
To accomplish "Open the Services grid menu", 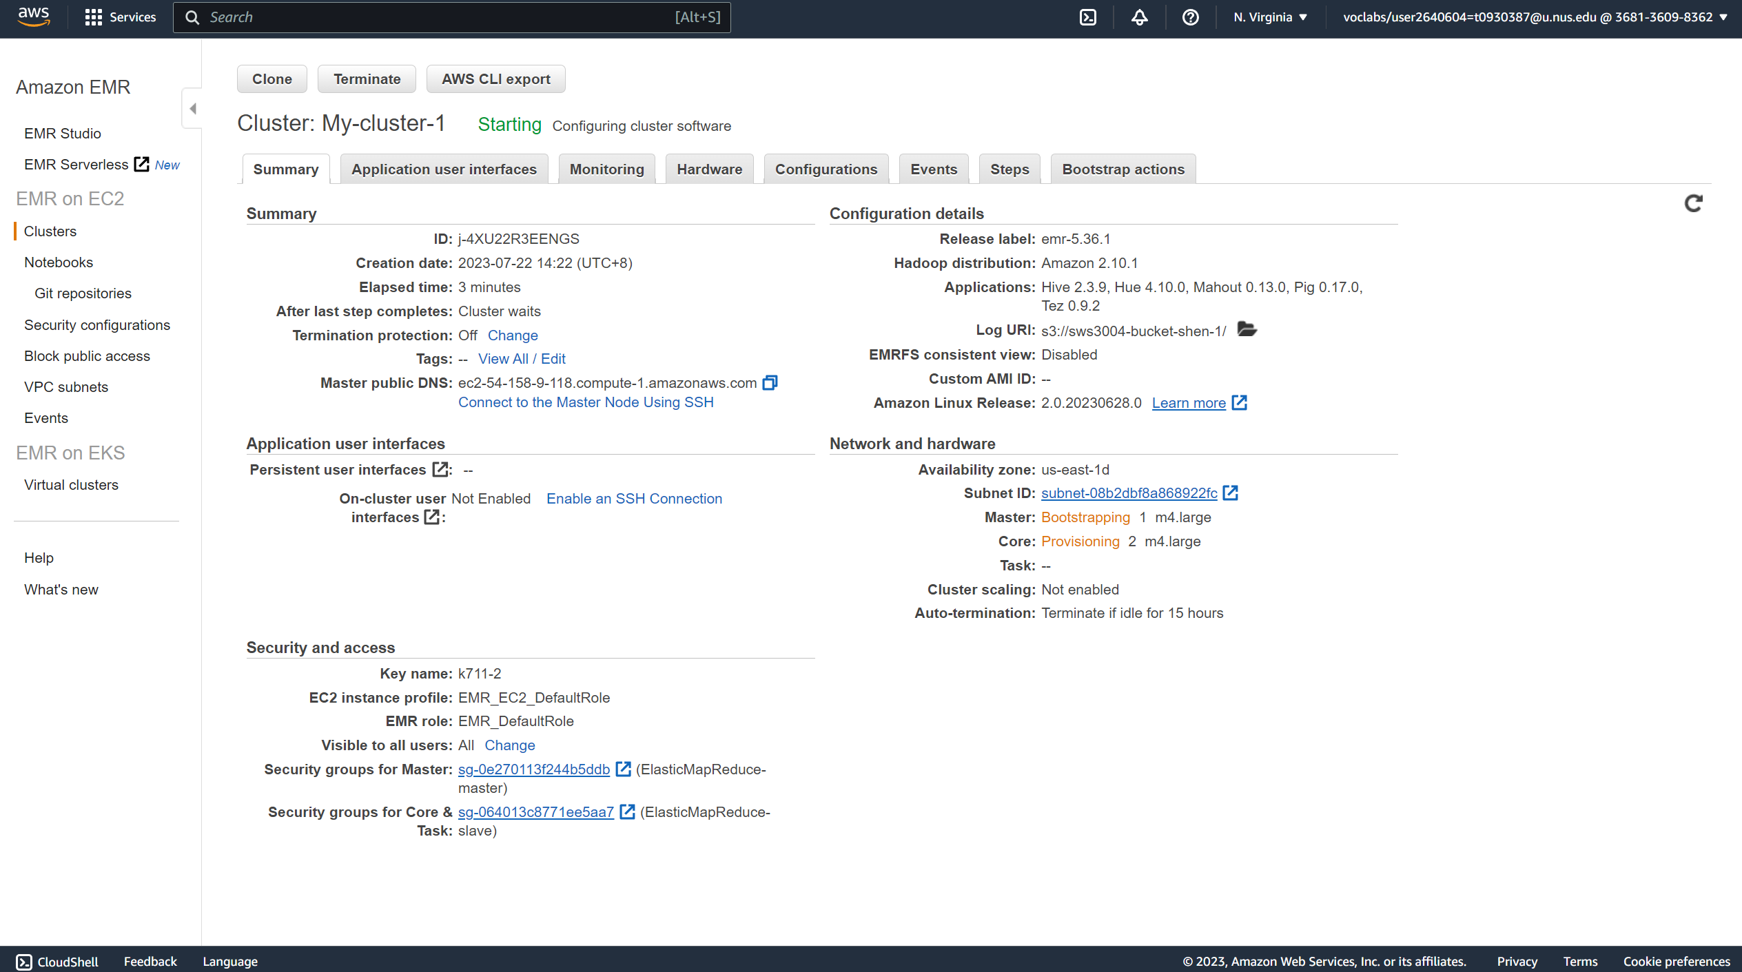I will pyautogui.click(x=120, y=17).
